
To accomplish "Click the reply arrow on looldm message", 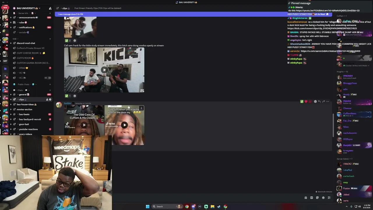I will click(319, 101).
